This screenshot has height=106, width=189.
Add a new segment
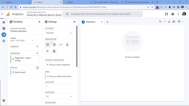tap(38, 47)
